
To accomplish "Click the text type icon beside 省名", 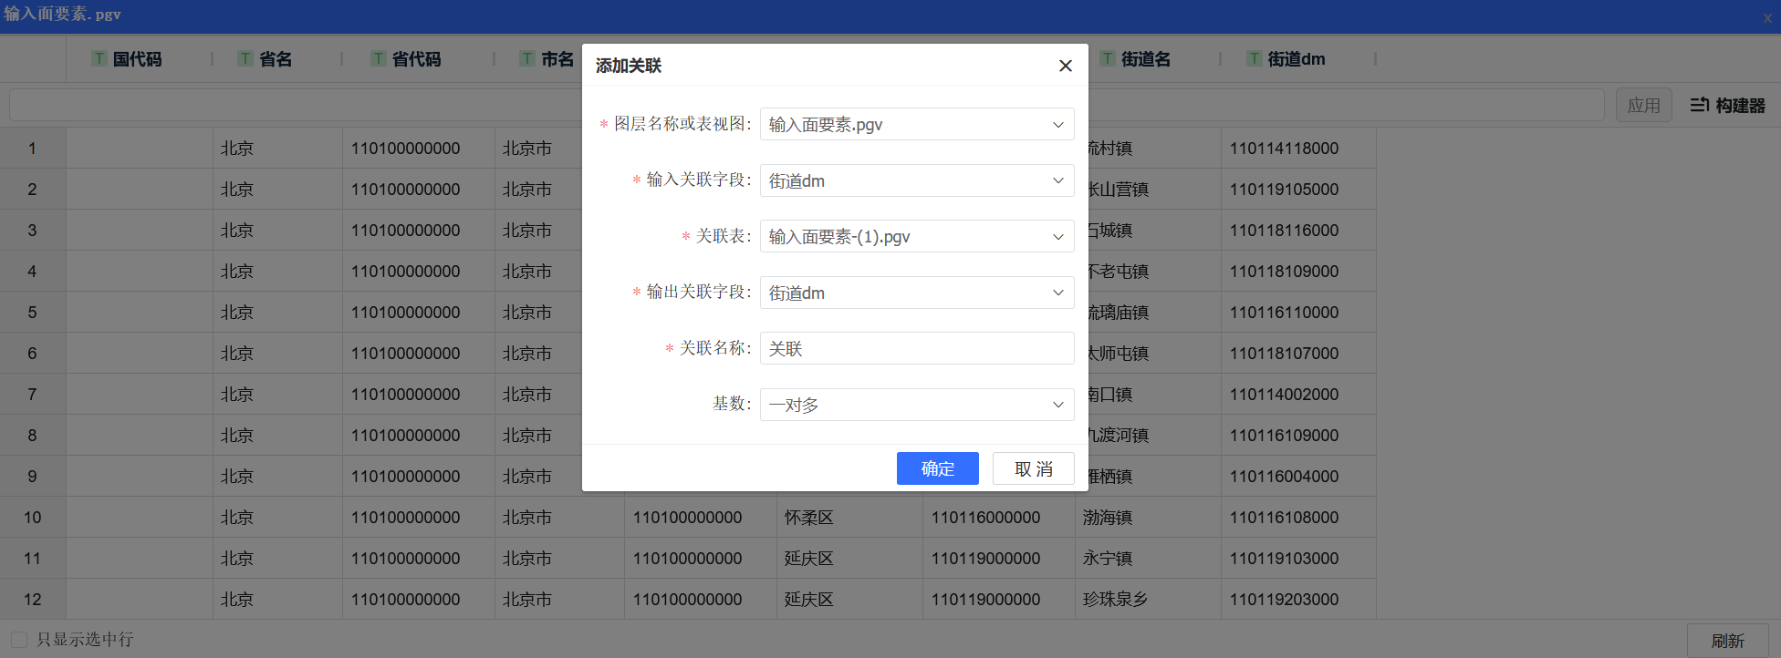I will (245, 59).
